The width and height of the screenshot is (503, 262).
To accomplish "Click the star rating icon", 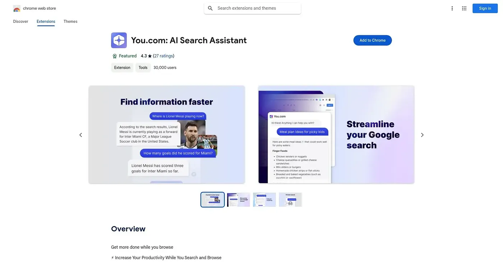I will [150, 56].
